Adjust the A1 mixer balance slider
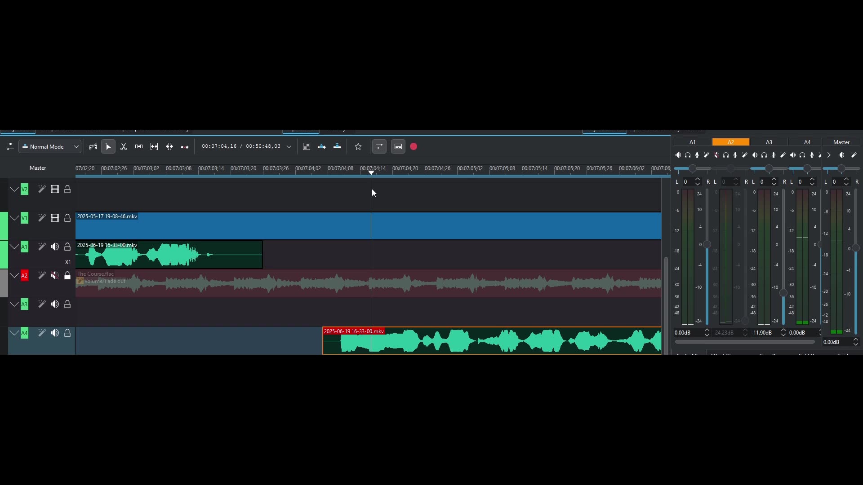Image resolution: width=863 pixels, height=485 pixels. pos(693,168)
